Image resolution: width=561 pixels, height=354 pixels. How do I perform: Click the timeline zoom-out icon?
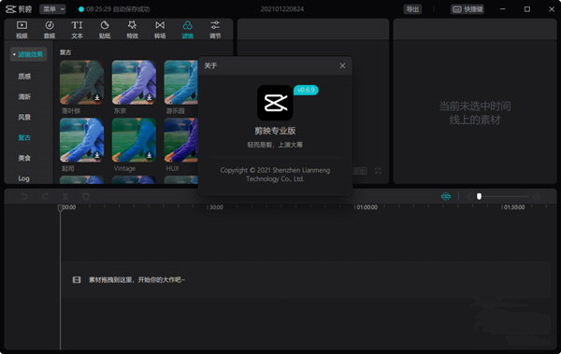click(469, 196)
